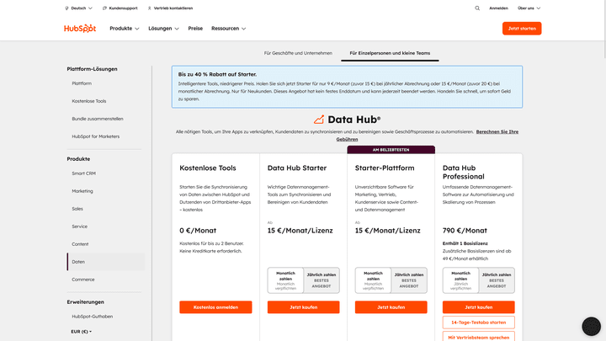Expand the Ressourcen menu
606x341 pixels.
tap(228, 29)
